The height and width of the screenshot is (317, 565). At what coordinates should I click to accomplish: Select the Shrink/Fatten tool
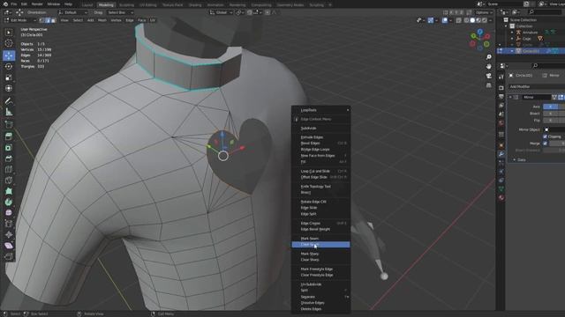coord(9,235)
